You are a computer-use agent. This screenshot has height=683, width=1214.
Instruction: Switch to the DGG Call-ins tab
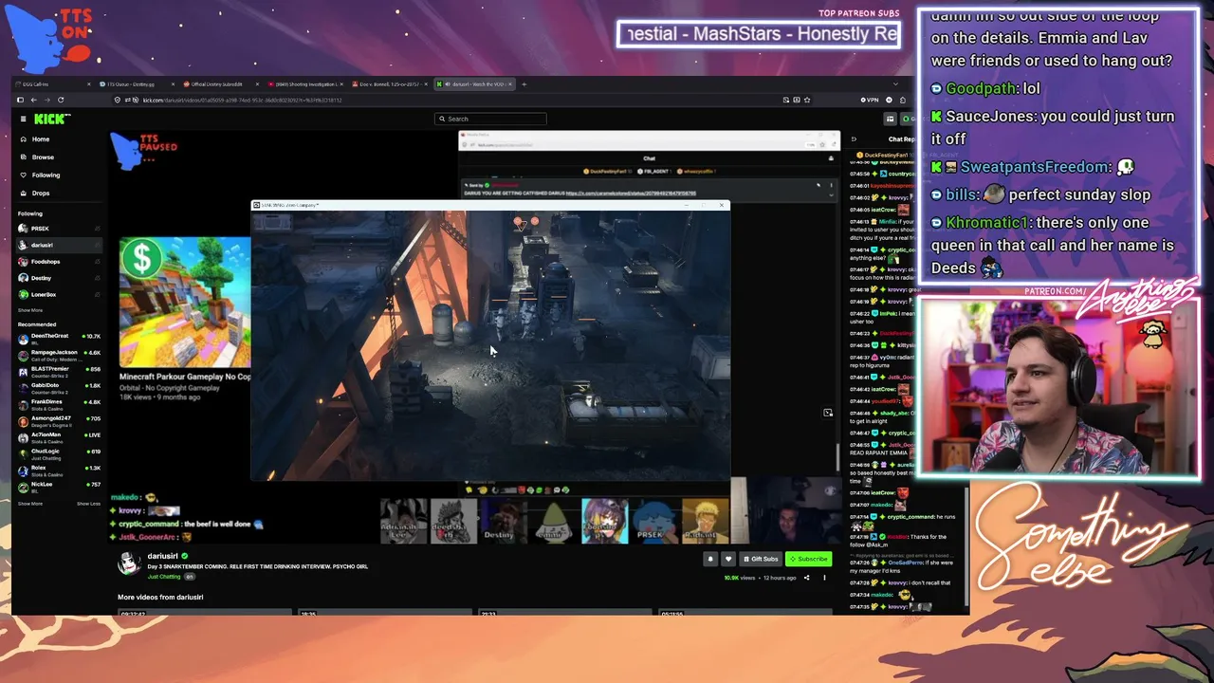click(x=53, y=84)
